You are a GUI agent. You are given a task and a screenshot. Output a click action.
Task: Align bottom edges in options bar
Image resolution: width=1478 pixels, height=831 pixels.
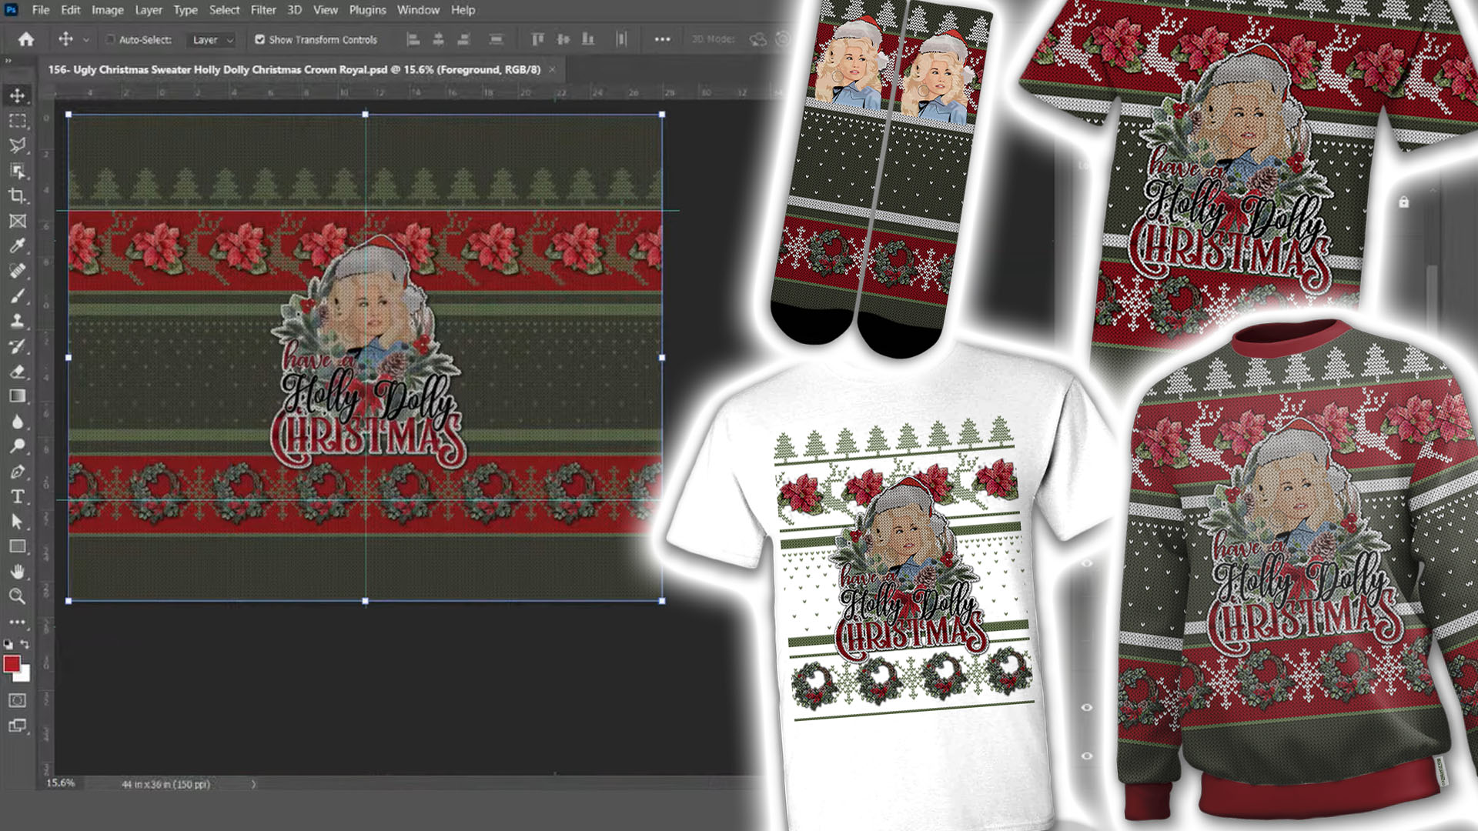click(589, 39)
